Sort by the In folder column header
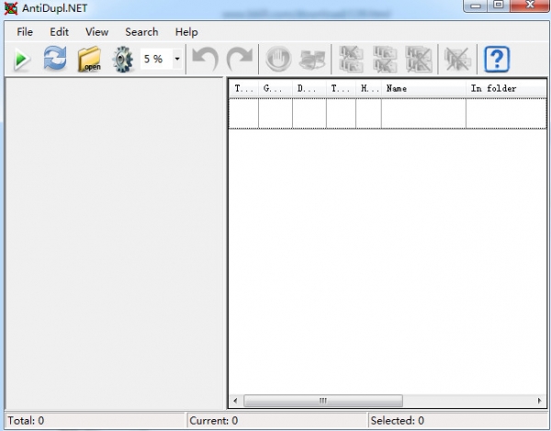The height and width of the screenshot is (431, 551). [506, 88]
